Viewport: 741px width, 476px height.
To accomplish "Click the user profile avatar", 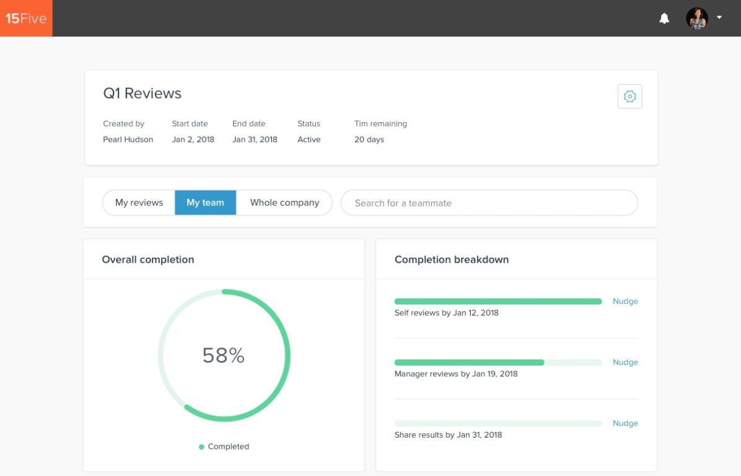I will (696, 19).
